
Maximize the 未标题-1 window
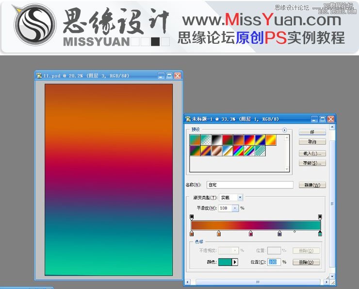[x=323, y=119]
